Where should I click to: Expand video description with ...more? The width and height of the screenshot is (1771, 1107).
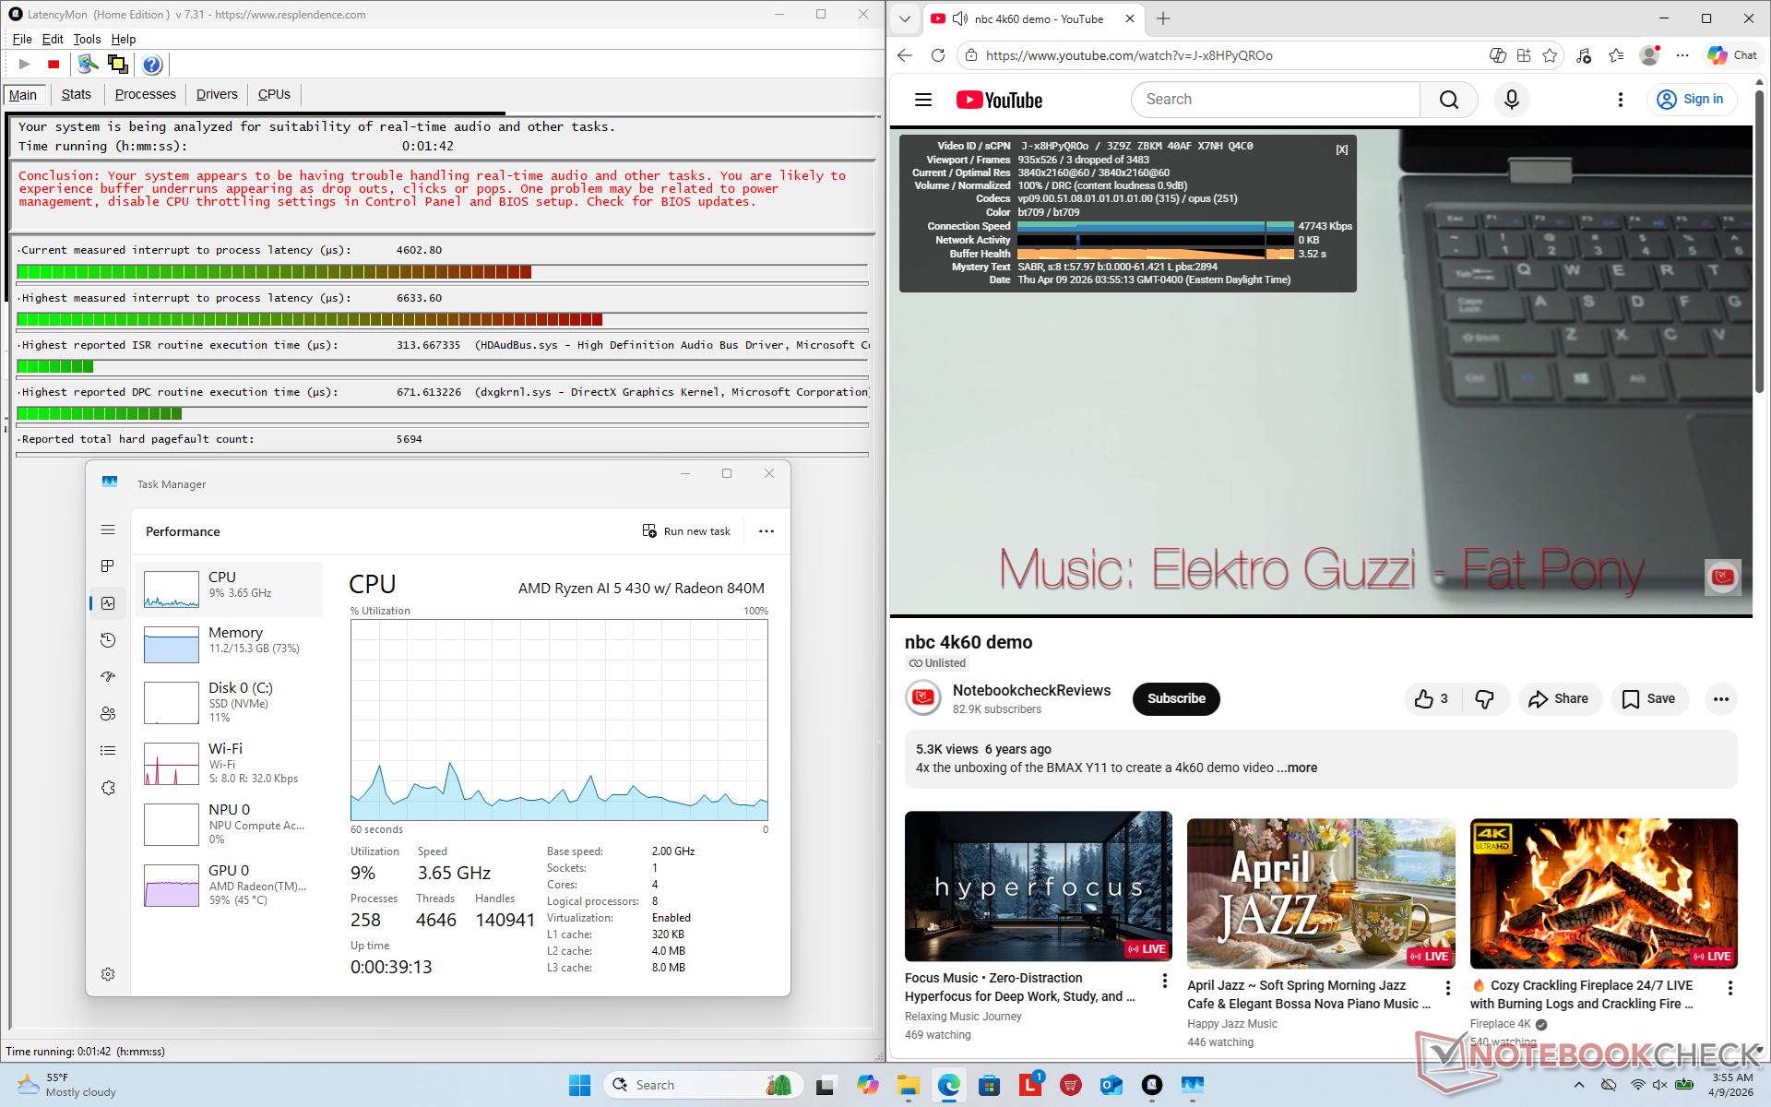pos(1302,768)
